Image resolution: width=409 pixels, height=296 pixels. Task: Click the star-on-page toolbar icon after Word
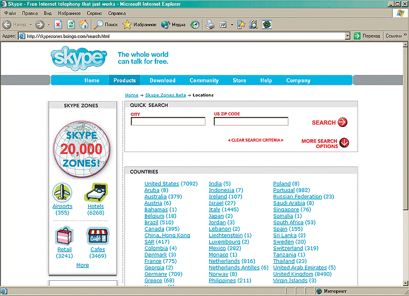(x=241, y=25)
